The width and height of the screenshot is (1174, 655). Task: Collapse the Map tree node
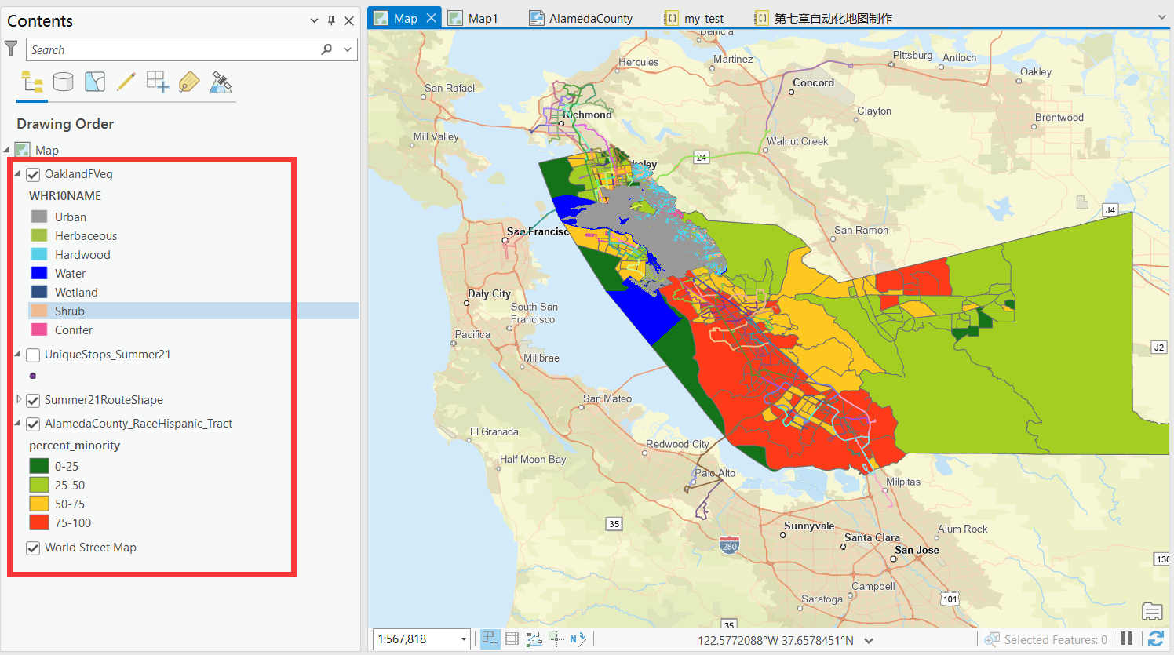(x=7, y=150)
